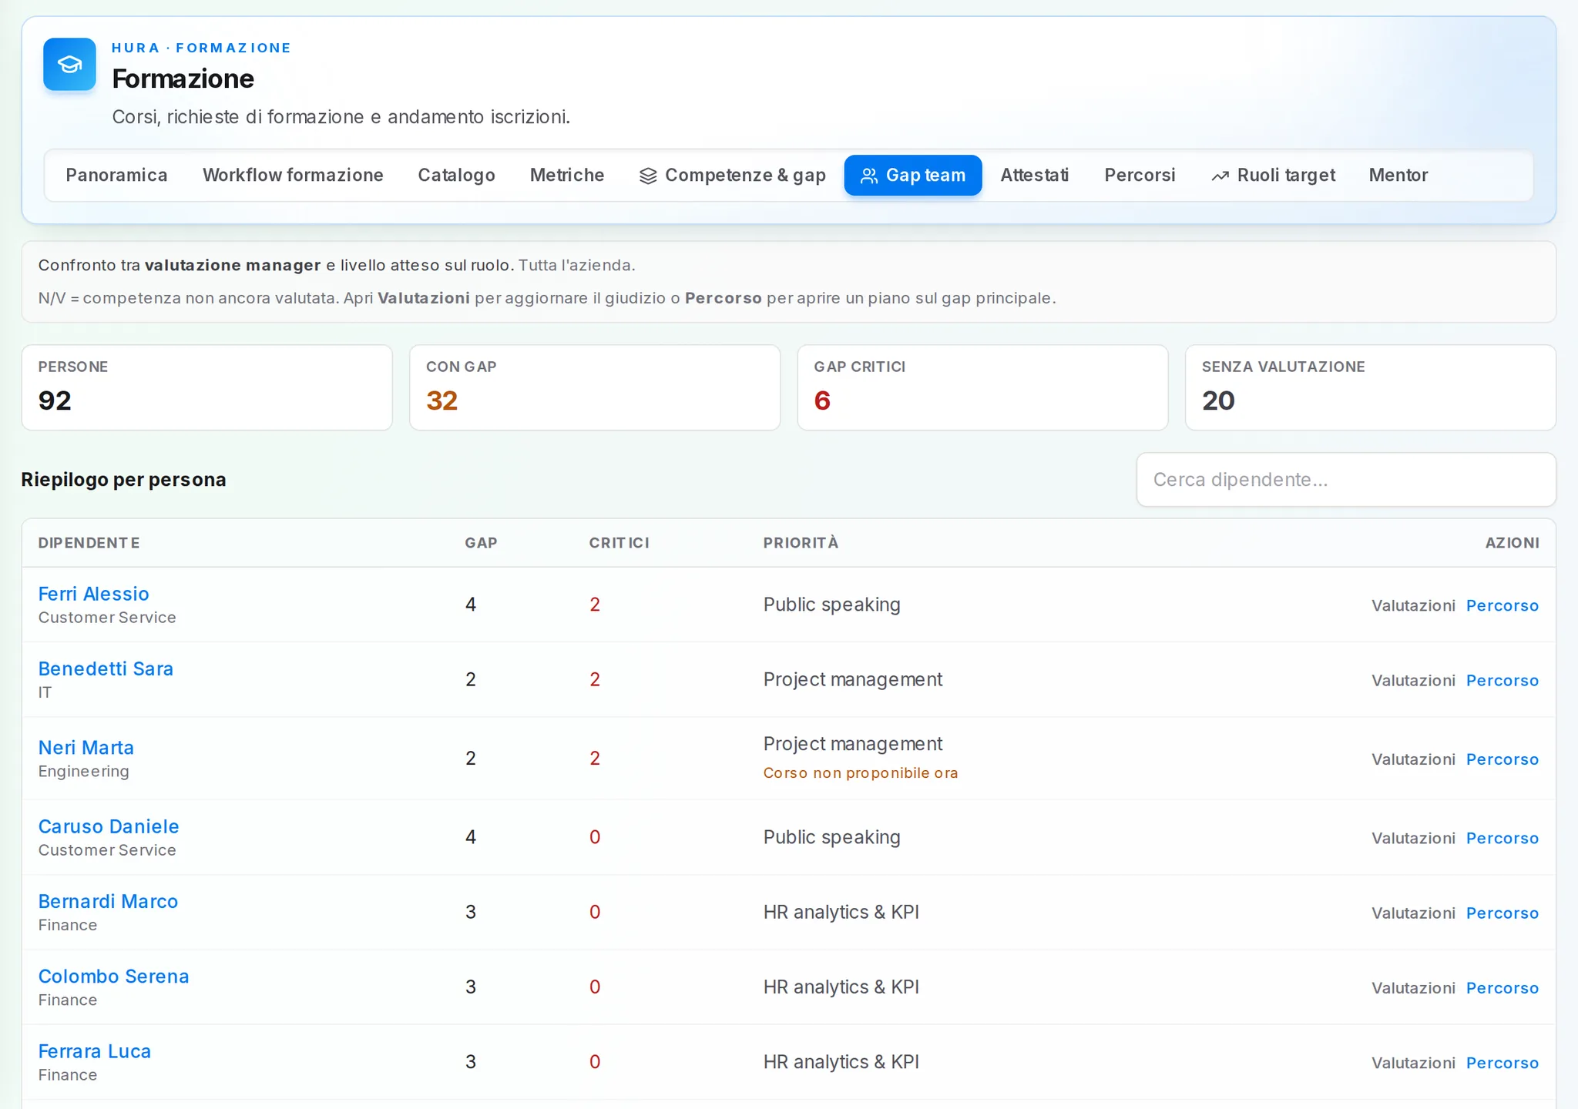Viewport: 1578px width, 1109px height.
Task: Open Benedetti Sara's employee profile
Action: tap(106, 668)
